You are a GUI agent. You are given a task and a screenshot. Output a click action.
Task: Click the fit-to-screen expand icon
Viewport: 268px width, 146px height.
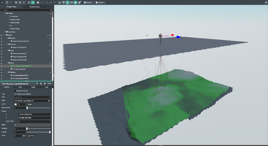24,2
